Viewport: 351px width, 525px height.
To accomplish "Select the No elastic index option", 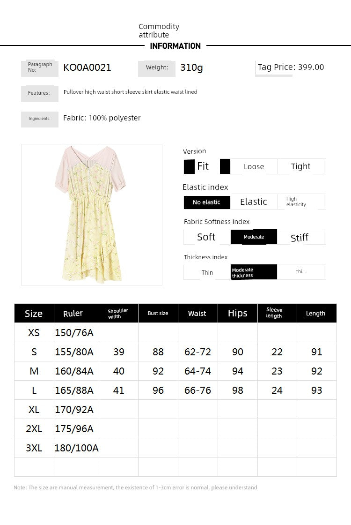I will click(206, 202).
